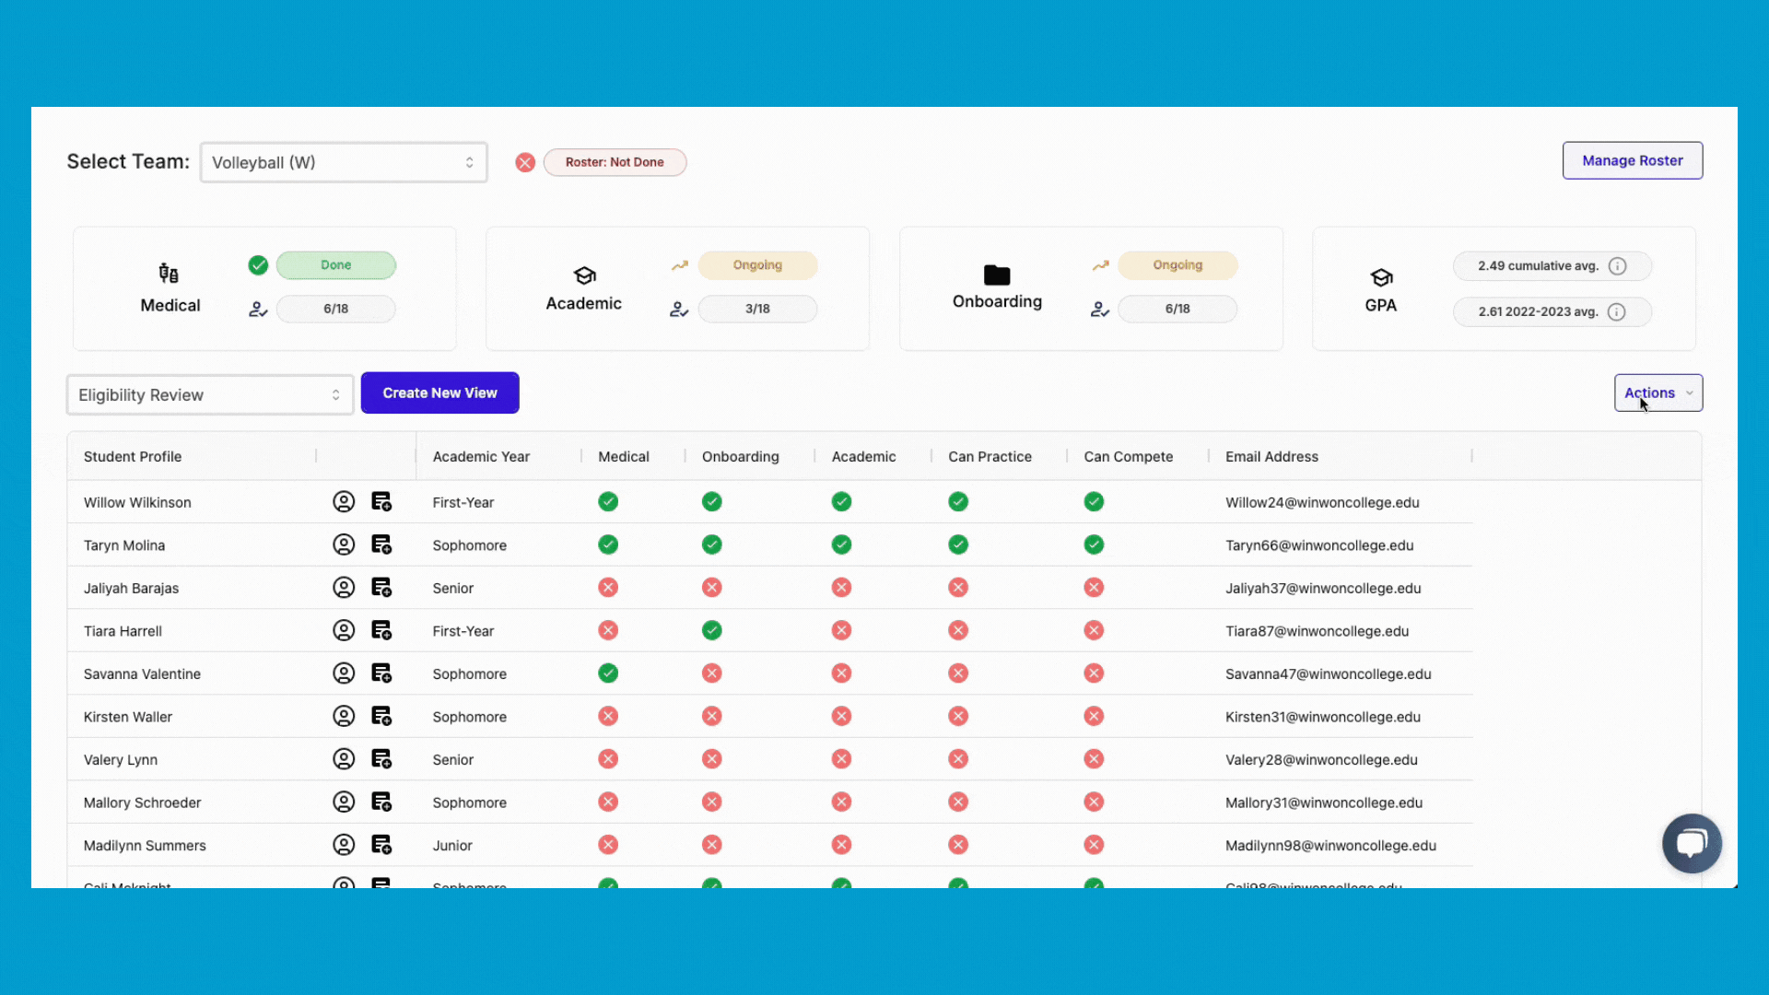Click info icon beside cumulative GPA average
Viewport: 1769px width, 995px height.
1617,266
